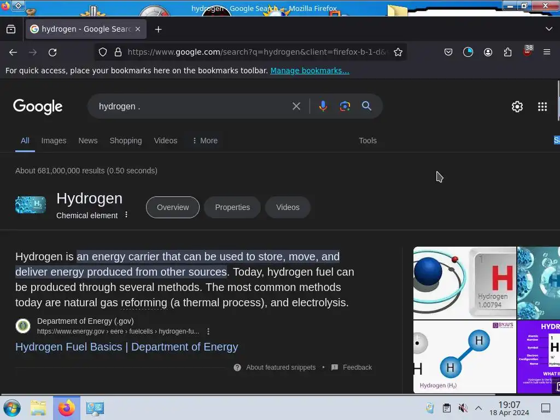
Task: Search by image with Lens camera icon
Action: [x=345, y=106]
